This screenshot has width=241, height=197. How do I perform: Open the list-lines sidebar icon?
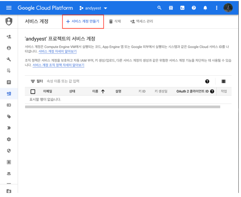click(9, 82)
